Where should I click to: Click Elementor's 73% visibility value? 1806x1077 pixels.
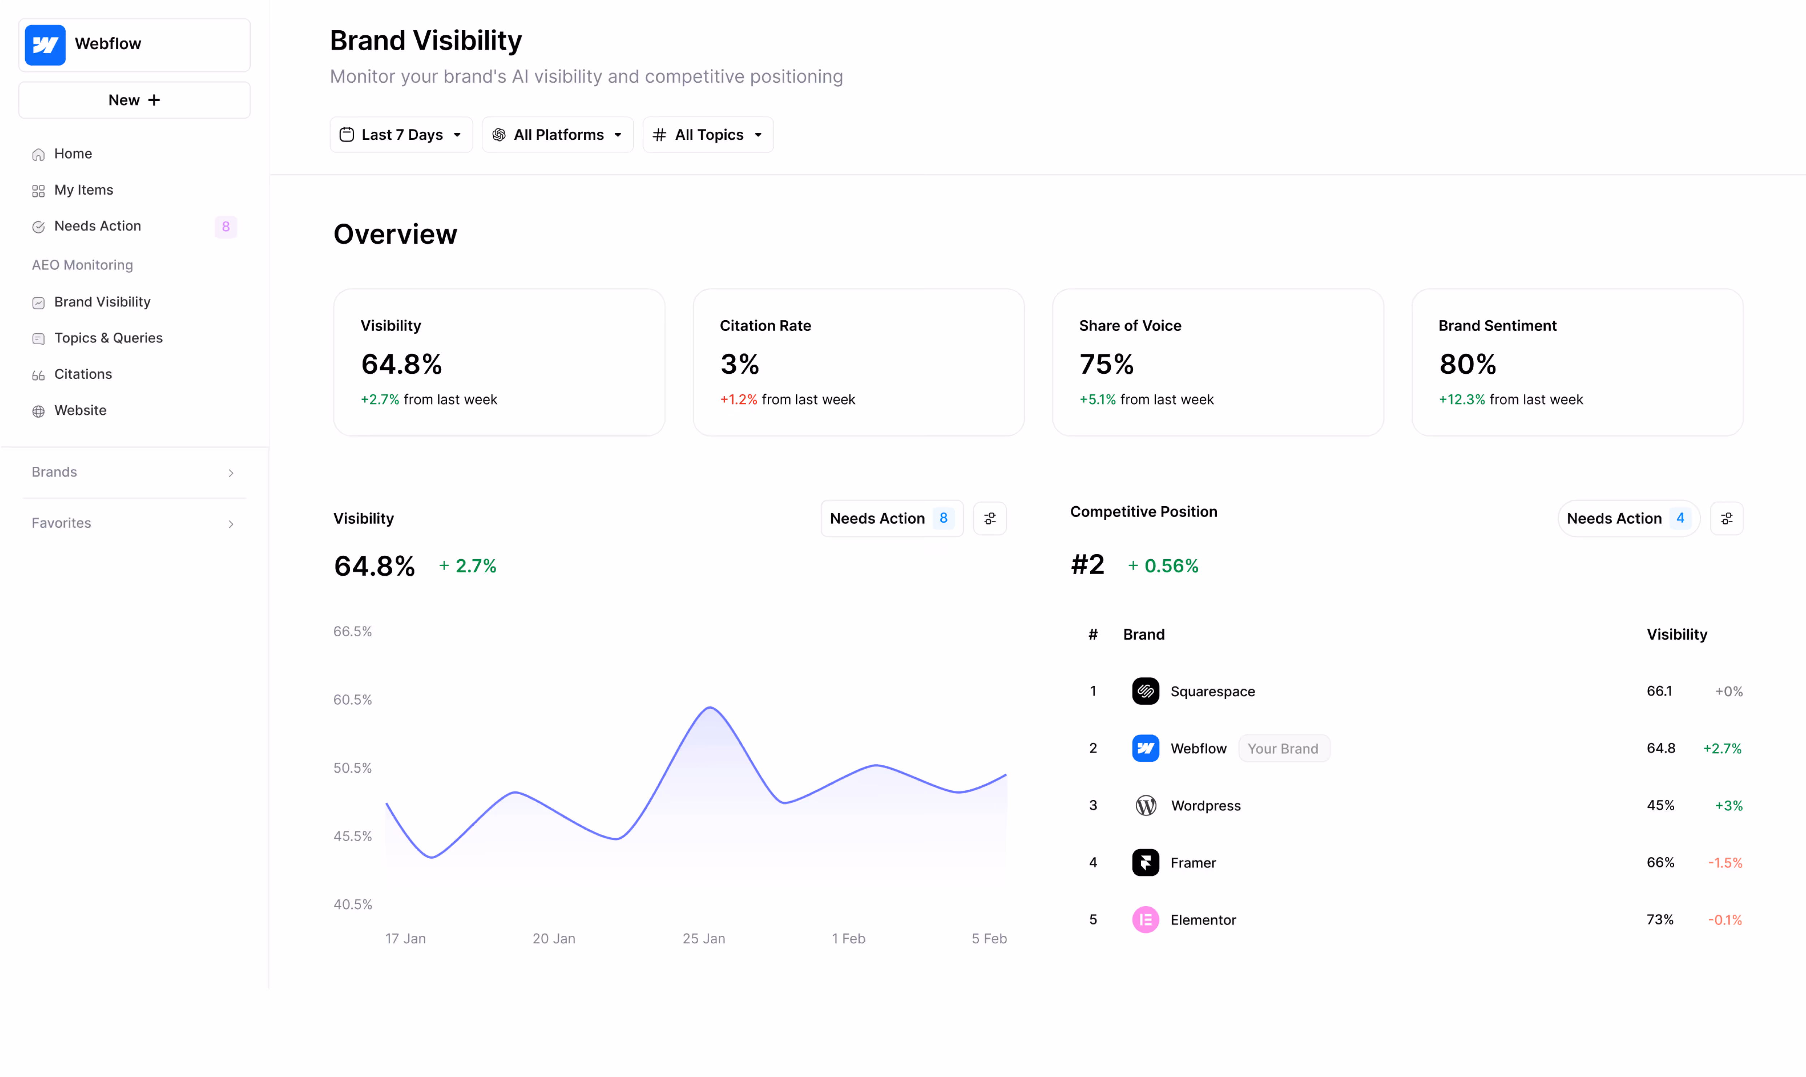[1660, 920]
